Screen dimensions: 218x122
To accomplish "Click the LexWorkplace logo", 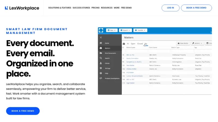I will tap(22, 8).
